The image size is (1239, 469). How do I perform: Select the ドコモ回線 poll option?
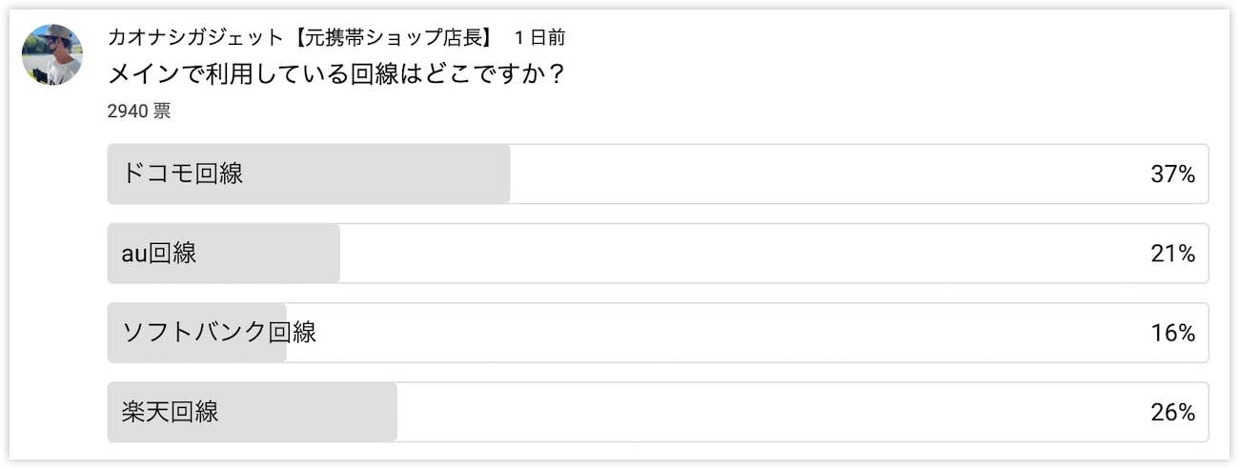(x=658, y=173)
